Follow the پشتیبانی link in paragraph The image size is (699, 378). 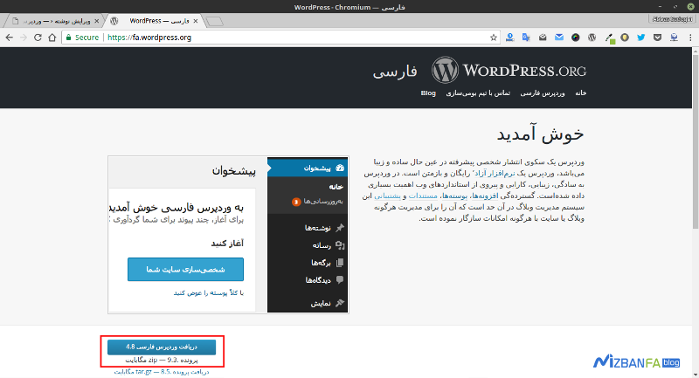click(x=387, y=196)
